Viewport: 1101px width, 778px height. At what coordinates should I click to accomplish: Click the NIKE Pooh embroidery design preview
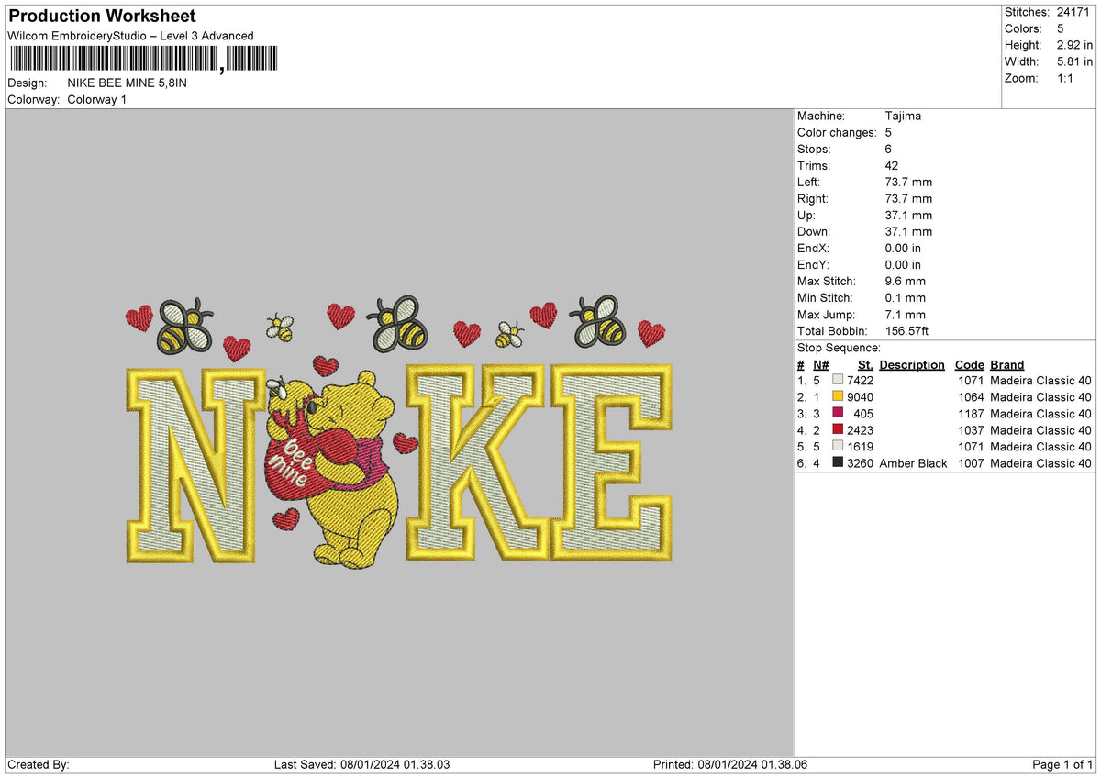click(x=399, y=430)
